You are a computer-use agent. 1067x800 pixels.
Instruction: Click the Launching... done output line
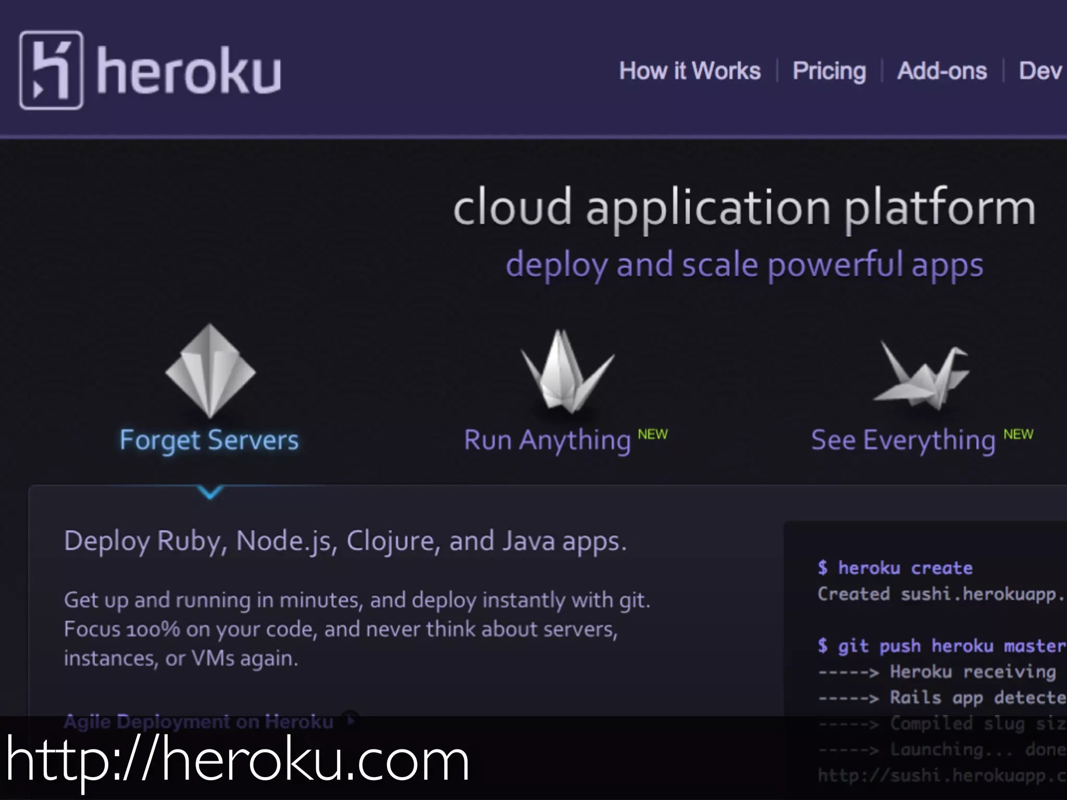point(941,749)
